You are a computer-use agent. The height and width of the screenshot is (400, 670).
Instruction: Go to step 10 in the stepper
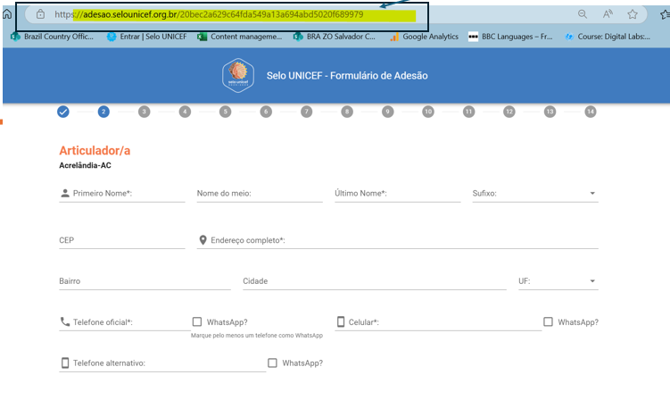click(427, 112)
